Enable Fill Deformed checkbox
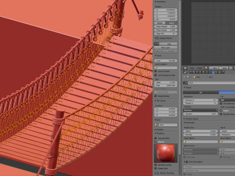This screenshot has height=176, width=235. [x=221, y=104]
